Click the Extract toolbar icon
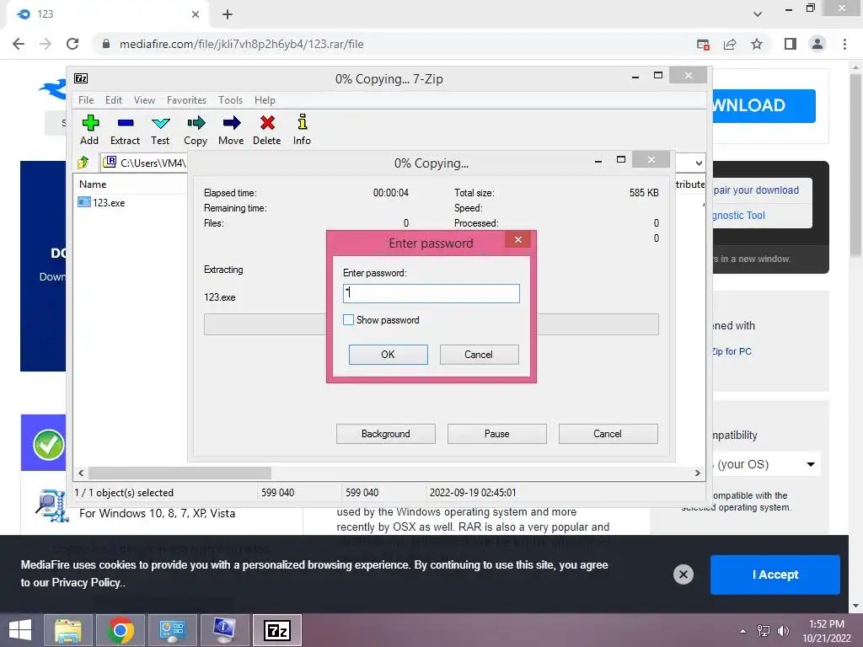 coord(125,130)
